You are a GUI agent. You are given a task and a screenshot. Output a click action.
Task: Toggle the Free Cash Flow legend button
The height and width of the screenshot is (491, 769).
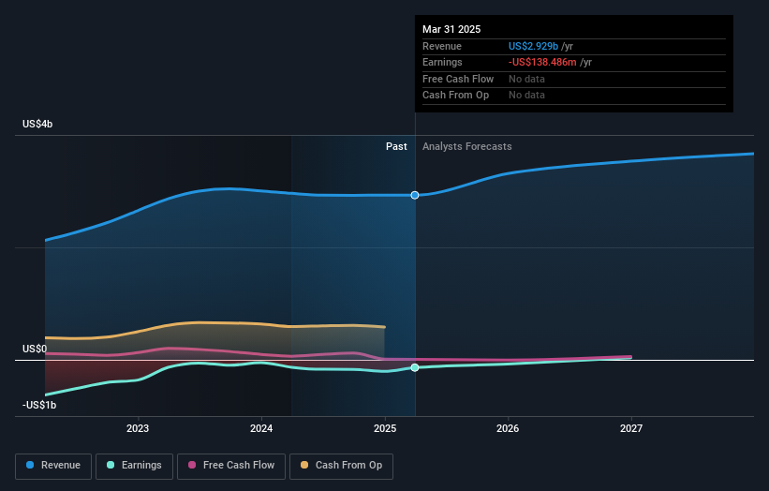click(231, 466)
